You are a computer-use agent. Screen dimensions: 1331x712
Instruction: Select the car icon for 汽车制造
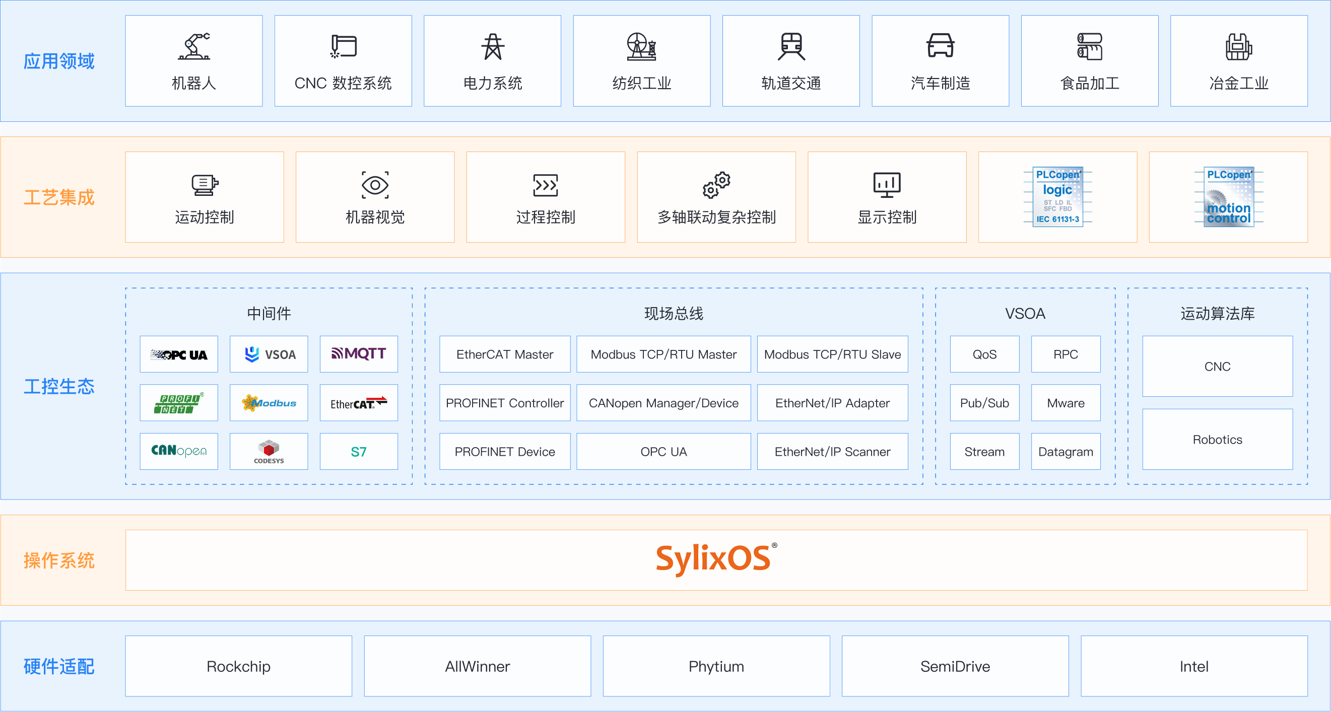click(x=941, y=45)
